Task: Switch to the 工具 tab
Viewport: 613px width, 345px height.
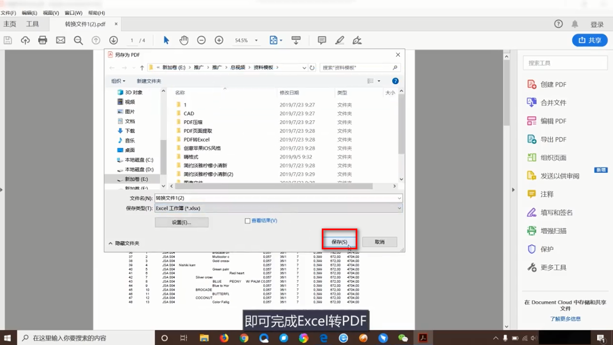Action: [32, 24]
